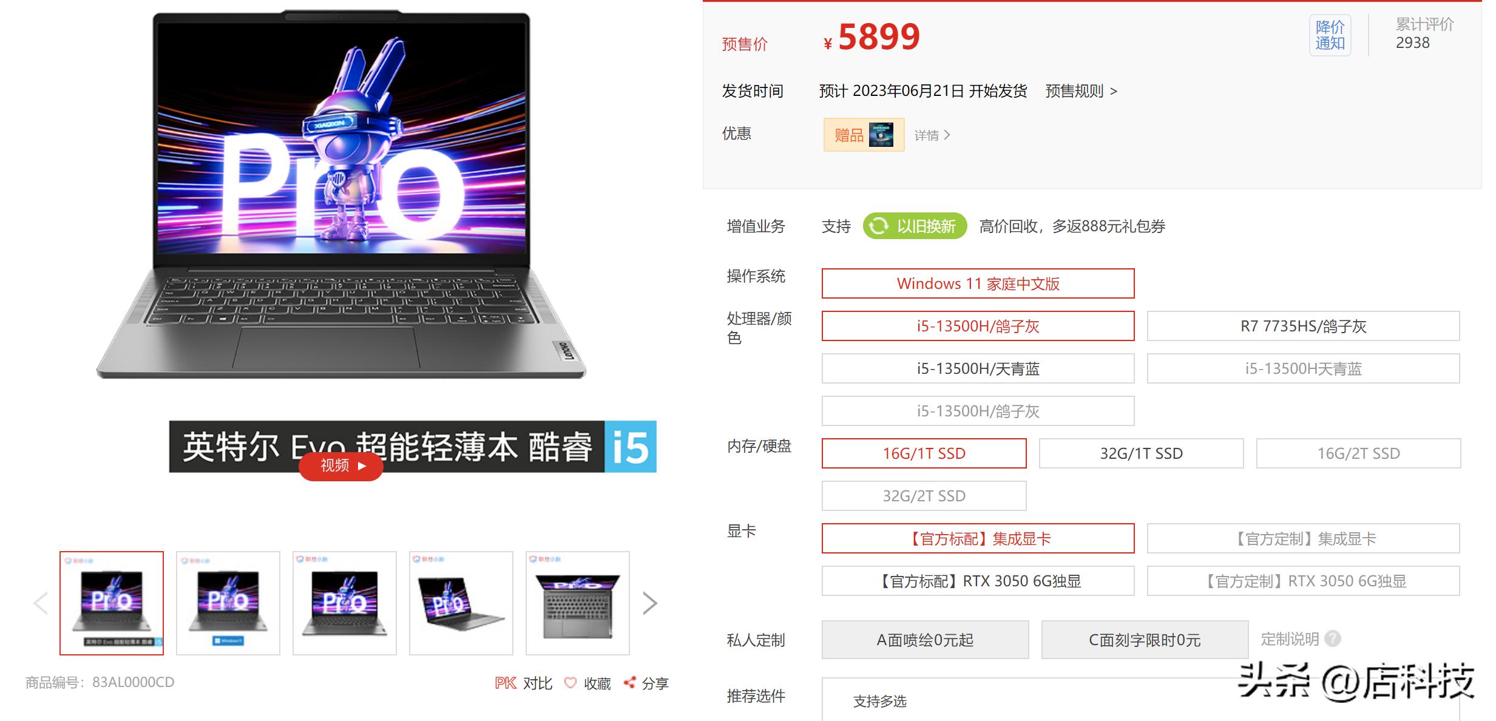Screen dimensions: 1496x721
Task: Select R7 7735HS/鸽子灰 processor option
Action: (x=1303, y=327)
